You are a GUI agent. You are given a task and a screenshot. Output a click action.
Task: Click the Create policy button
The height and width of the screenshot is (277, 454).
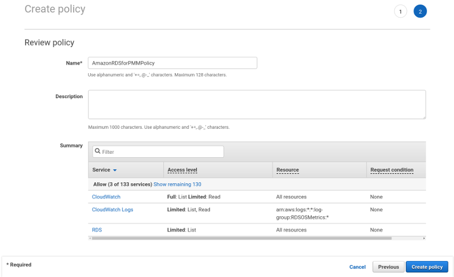[427, 267]
